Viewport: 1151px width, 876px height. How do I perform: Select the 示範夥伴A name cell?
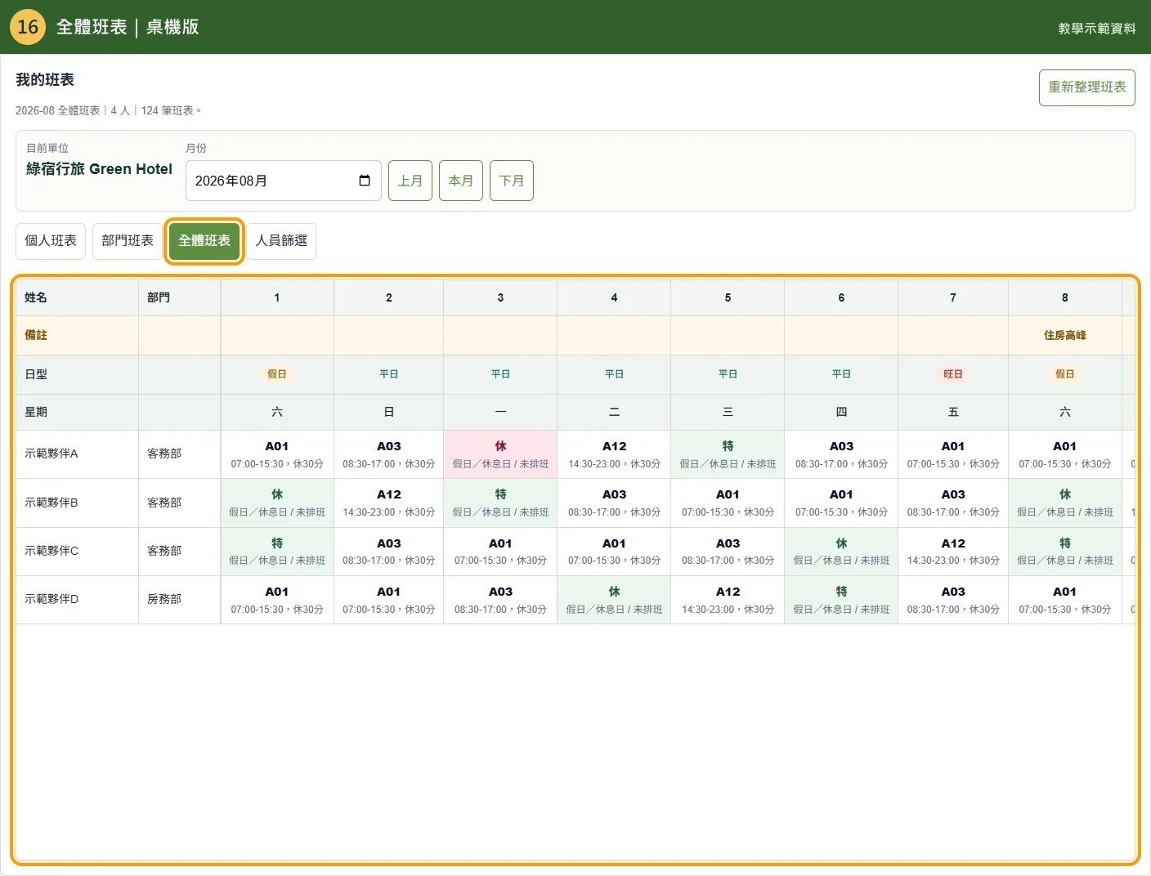coord(77,454)
